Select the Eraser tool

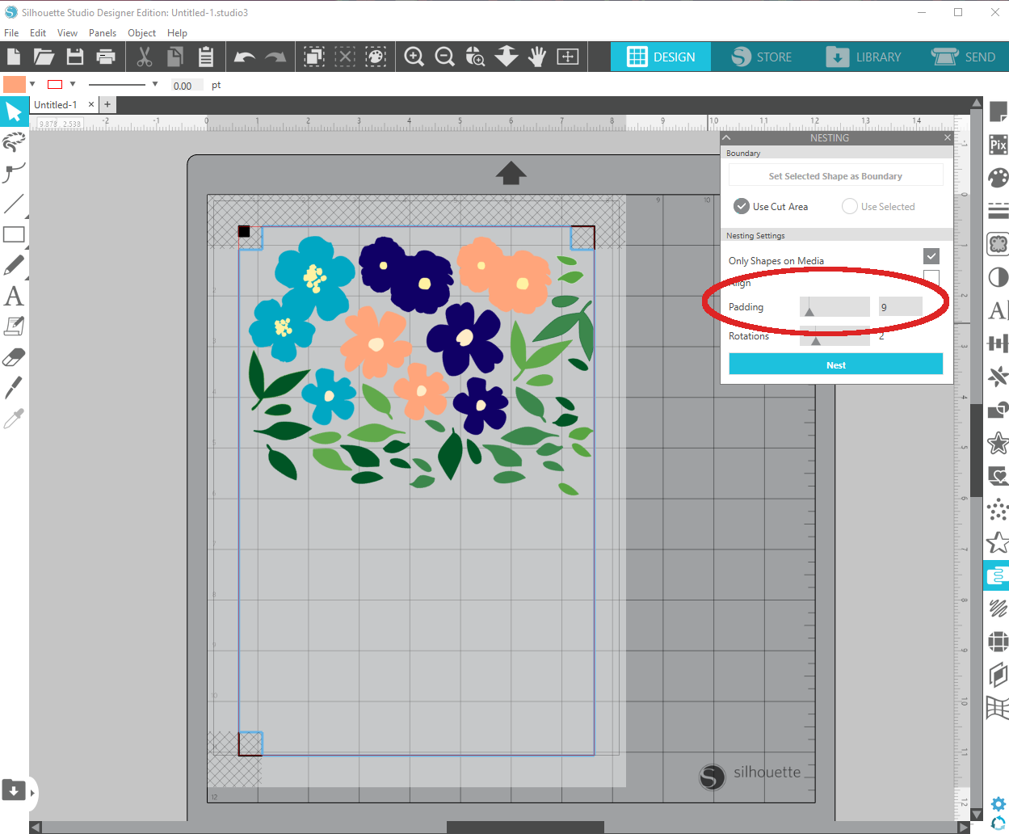[14, 357]
